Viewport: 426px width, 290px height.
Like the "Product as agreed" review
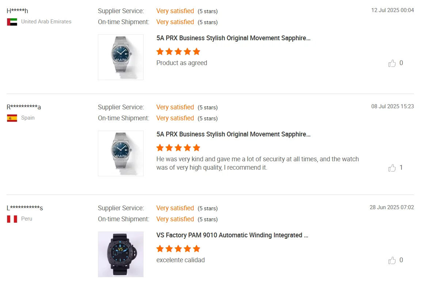click(x=392, y=63)
